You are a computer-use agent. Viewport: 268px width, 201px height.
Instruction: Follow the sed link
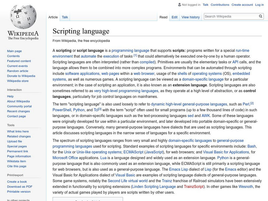pos(191,116)
